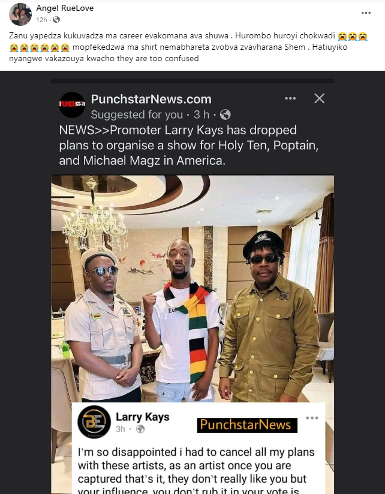
Task: Open Larry Kays post three-dot options
Action: pos(312,418)
